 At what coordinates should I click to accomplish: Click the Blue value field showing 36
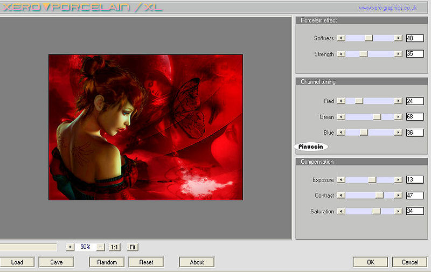tap(415, 132)
